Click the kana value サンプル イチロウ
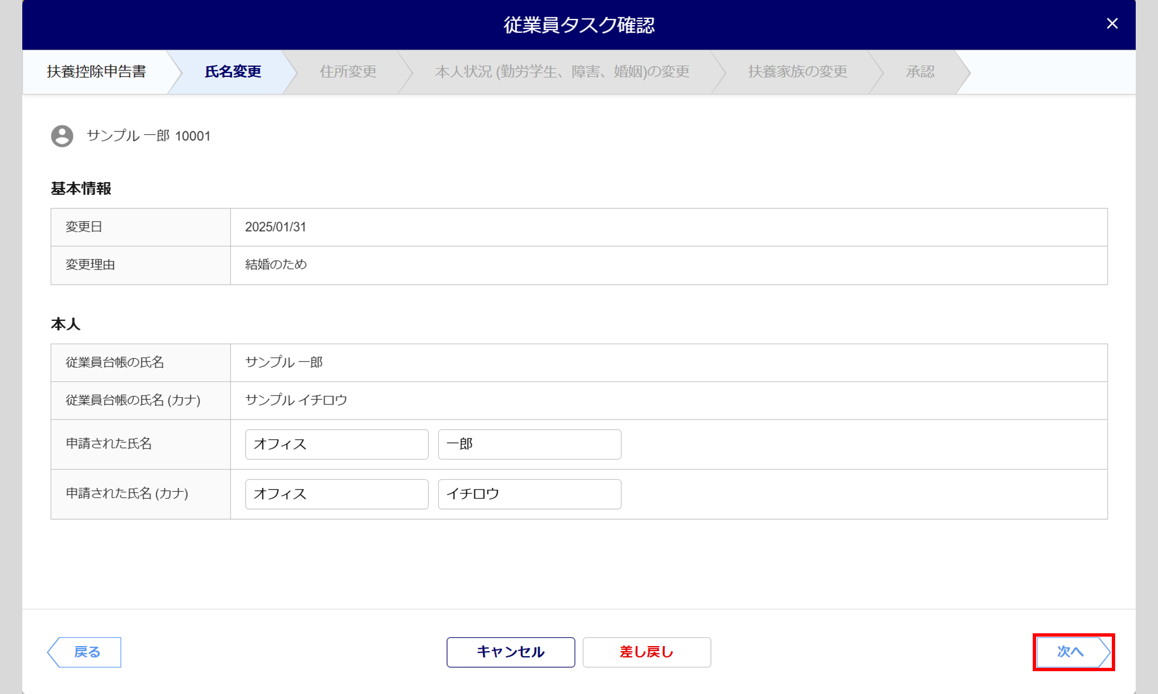Image resolution: width=1158 pixels, height=694 pixels. coord(296,400)
